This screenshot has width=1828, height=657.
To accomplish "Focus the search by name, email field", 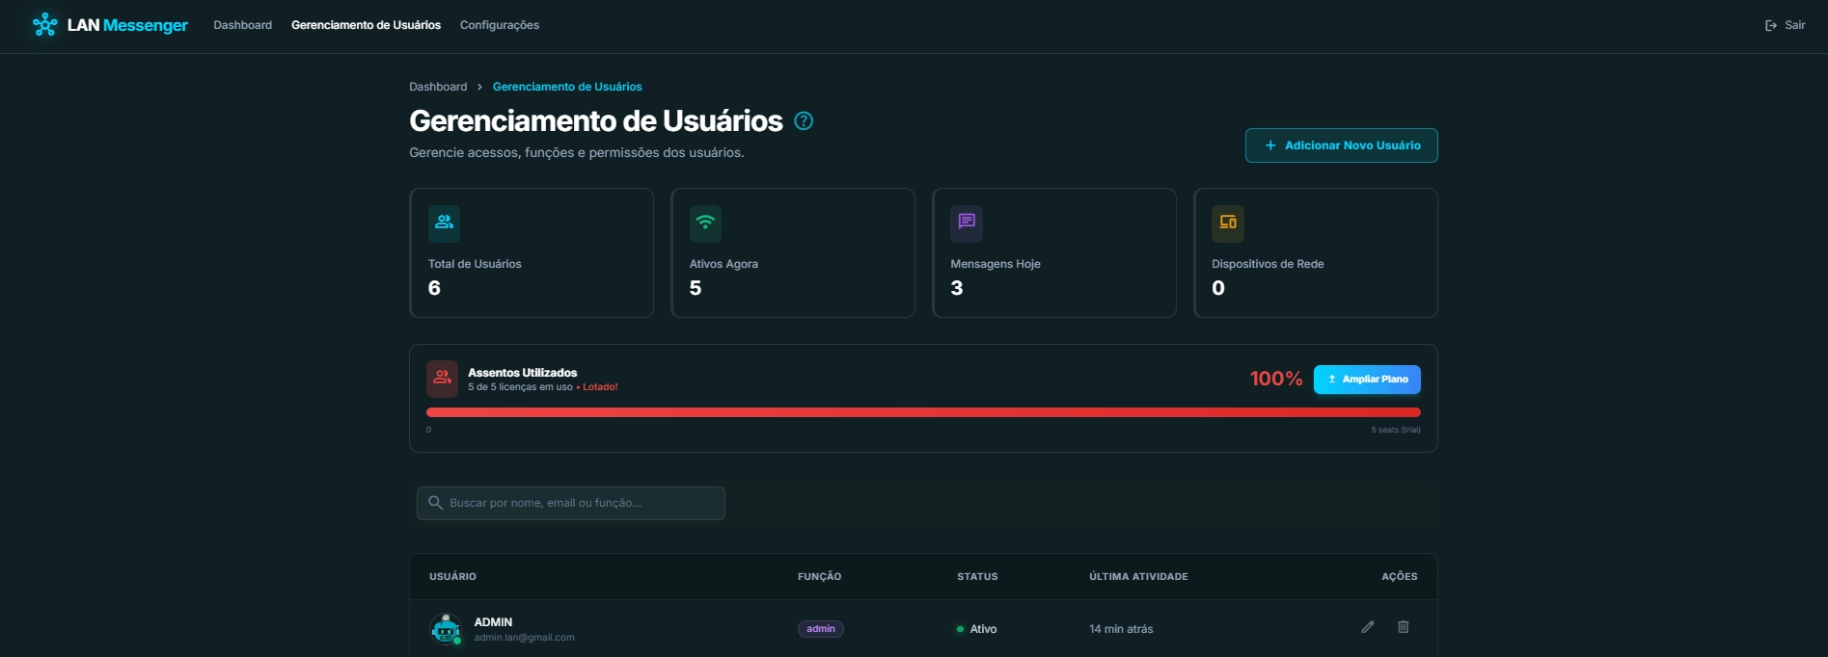I will click(x=571, y=503).
